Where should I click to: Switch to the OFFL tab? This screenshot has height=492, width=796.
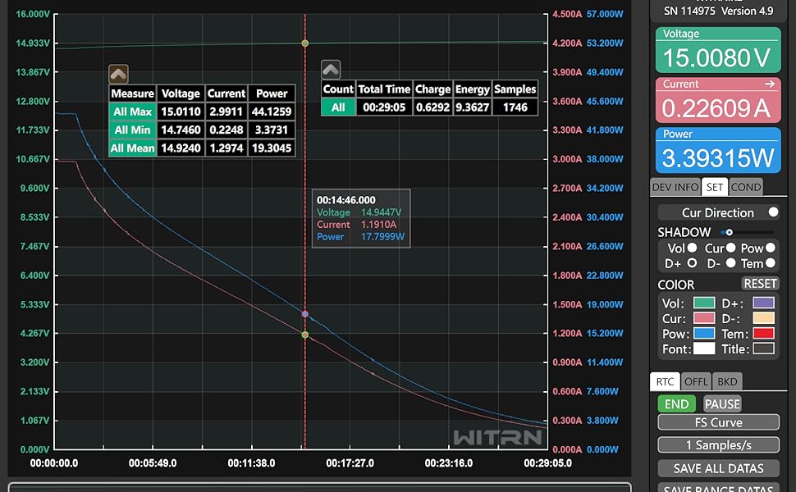coord(696,381)
